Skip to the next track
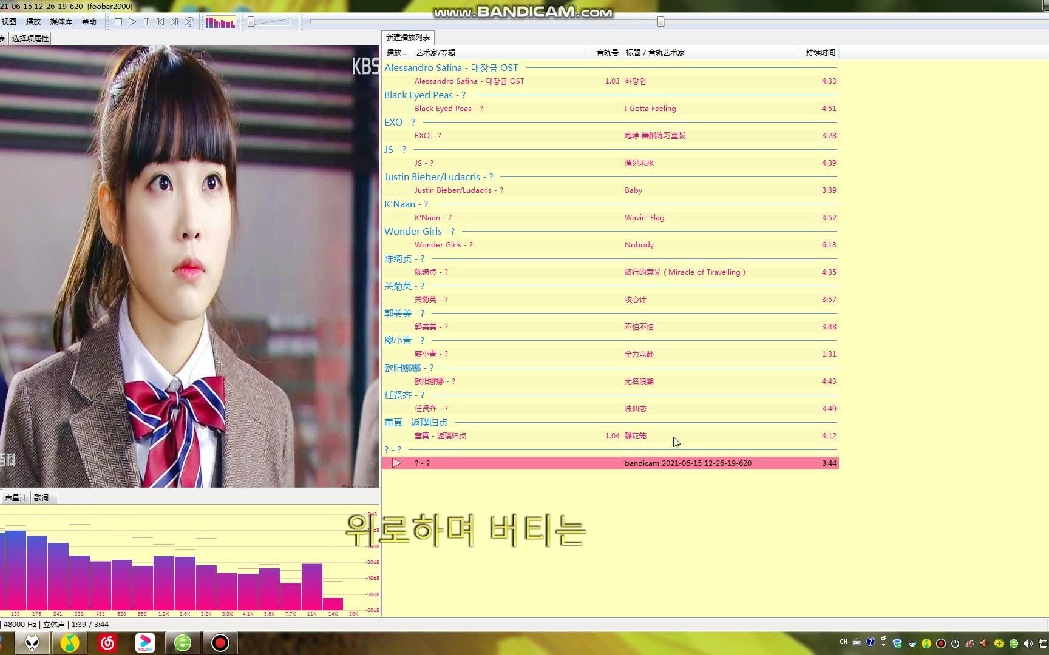This screenshot has height=655, width=1049. coord(174,22)
